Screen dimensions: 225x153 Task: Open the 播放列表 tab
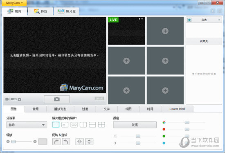point(60,109)
